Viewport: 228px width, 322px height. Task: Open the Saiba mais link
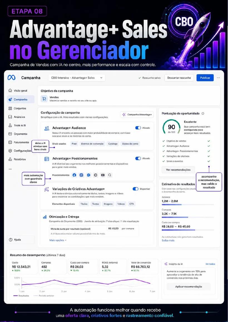coord(168,240)
